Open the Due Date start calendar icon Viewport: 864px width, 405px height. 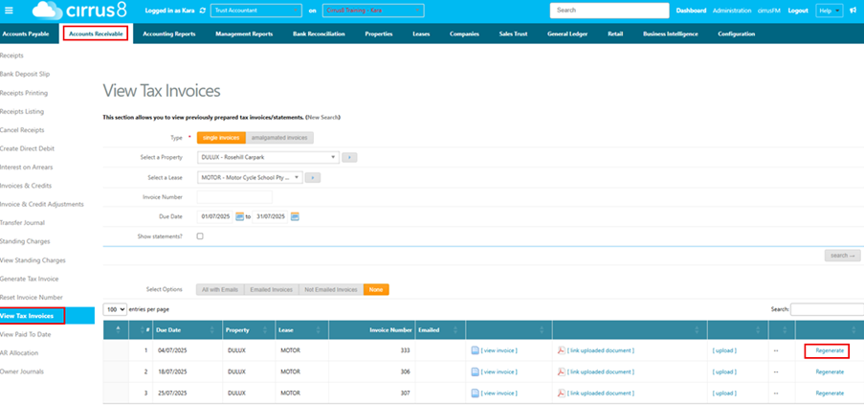click(239, 216)
